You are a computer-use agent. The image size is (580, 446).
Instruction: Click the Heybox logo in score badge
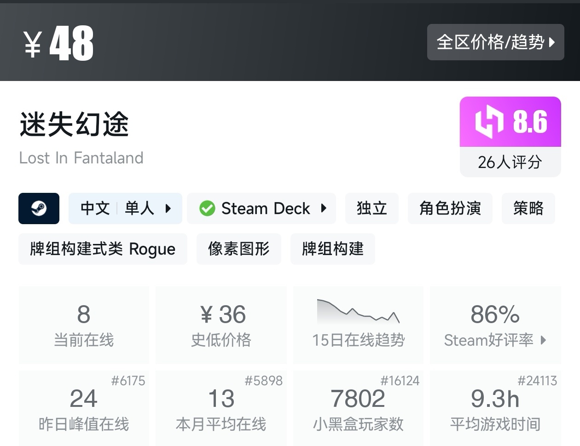click(489, 122)
